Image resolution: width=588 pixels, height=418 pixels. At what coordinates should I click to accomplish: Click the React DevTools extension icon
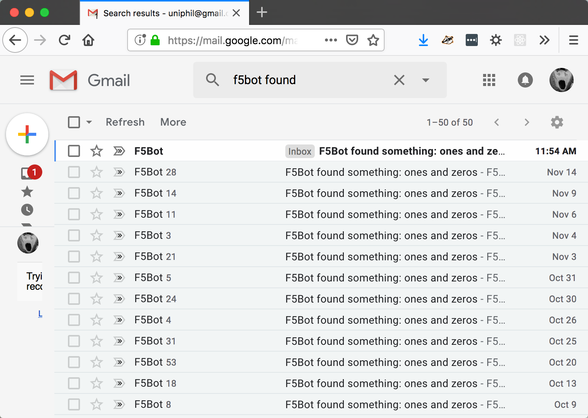click(520, 40)
